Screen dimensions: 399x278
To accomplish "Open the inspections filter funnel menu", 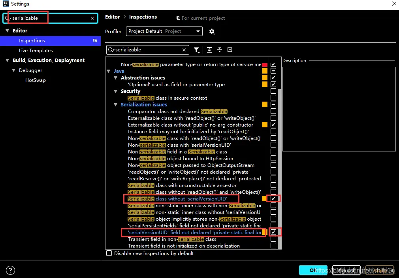I will coord(196,50).
